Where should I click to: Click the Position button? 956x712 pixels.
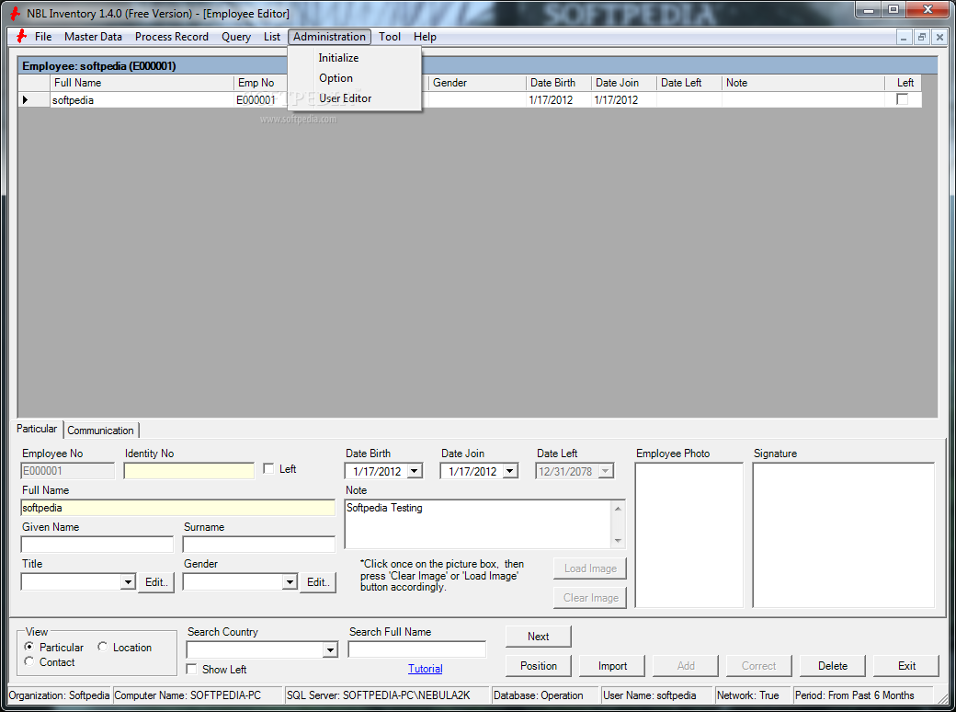click(539, 666)
